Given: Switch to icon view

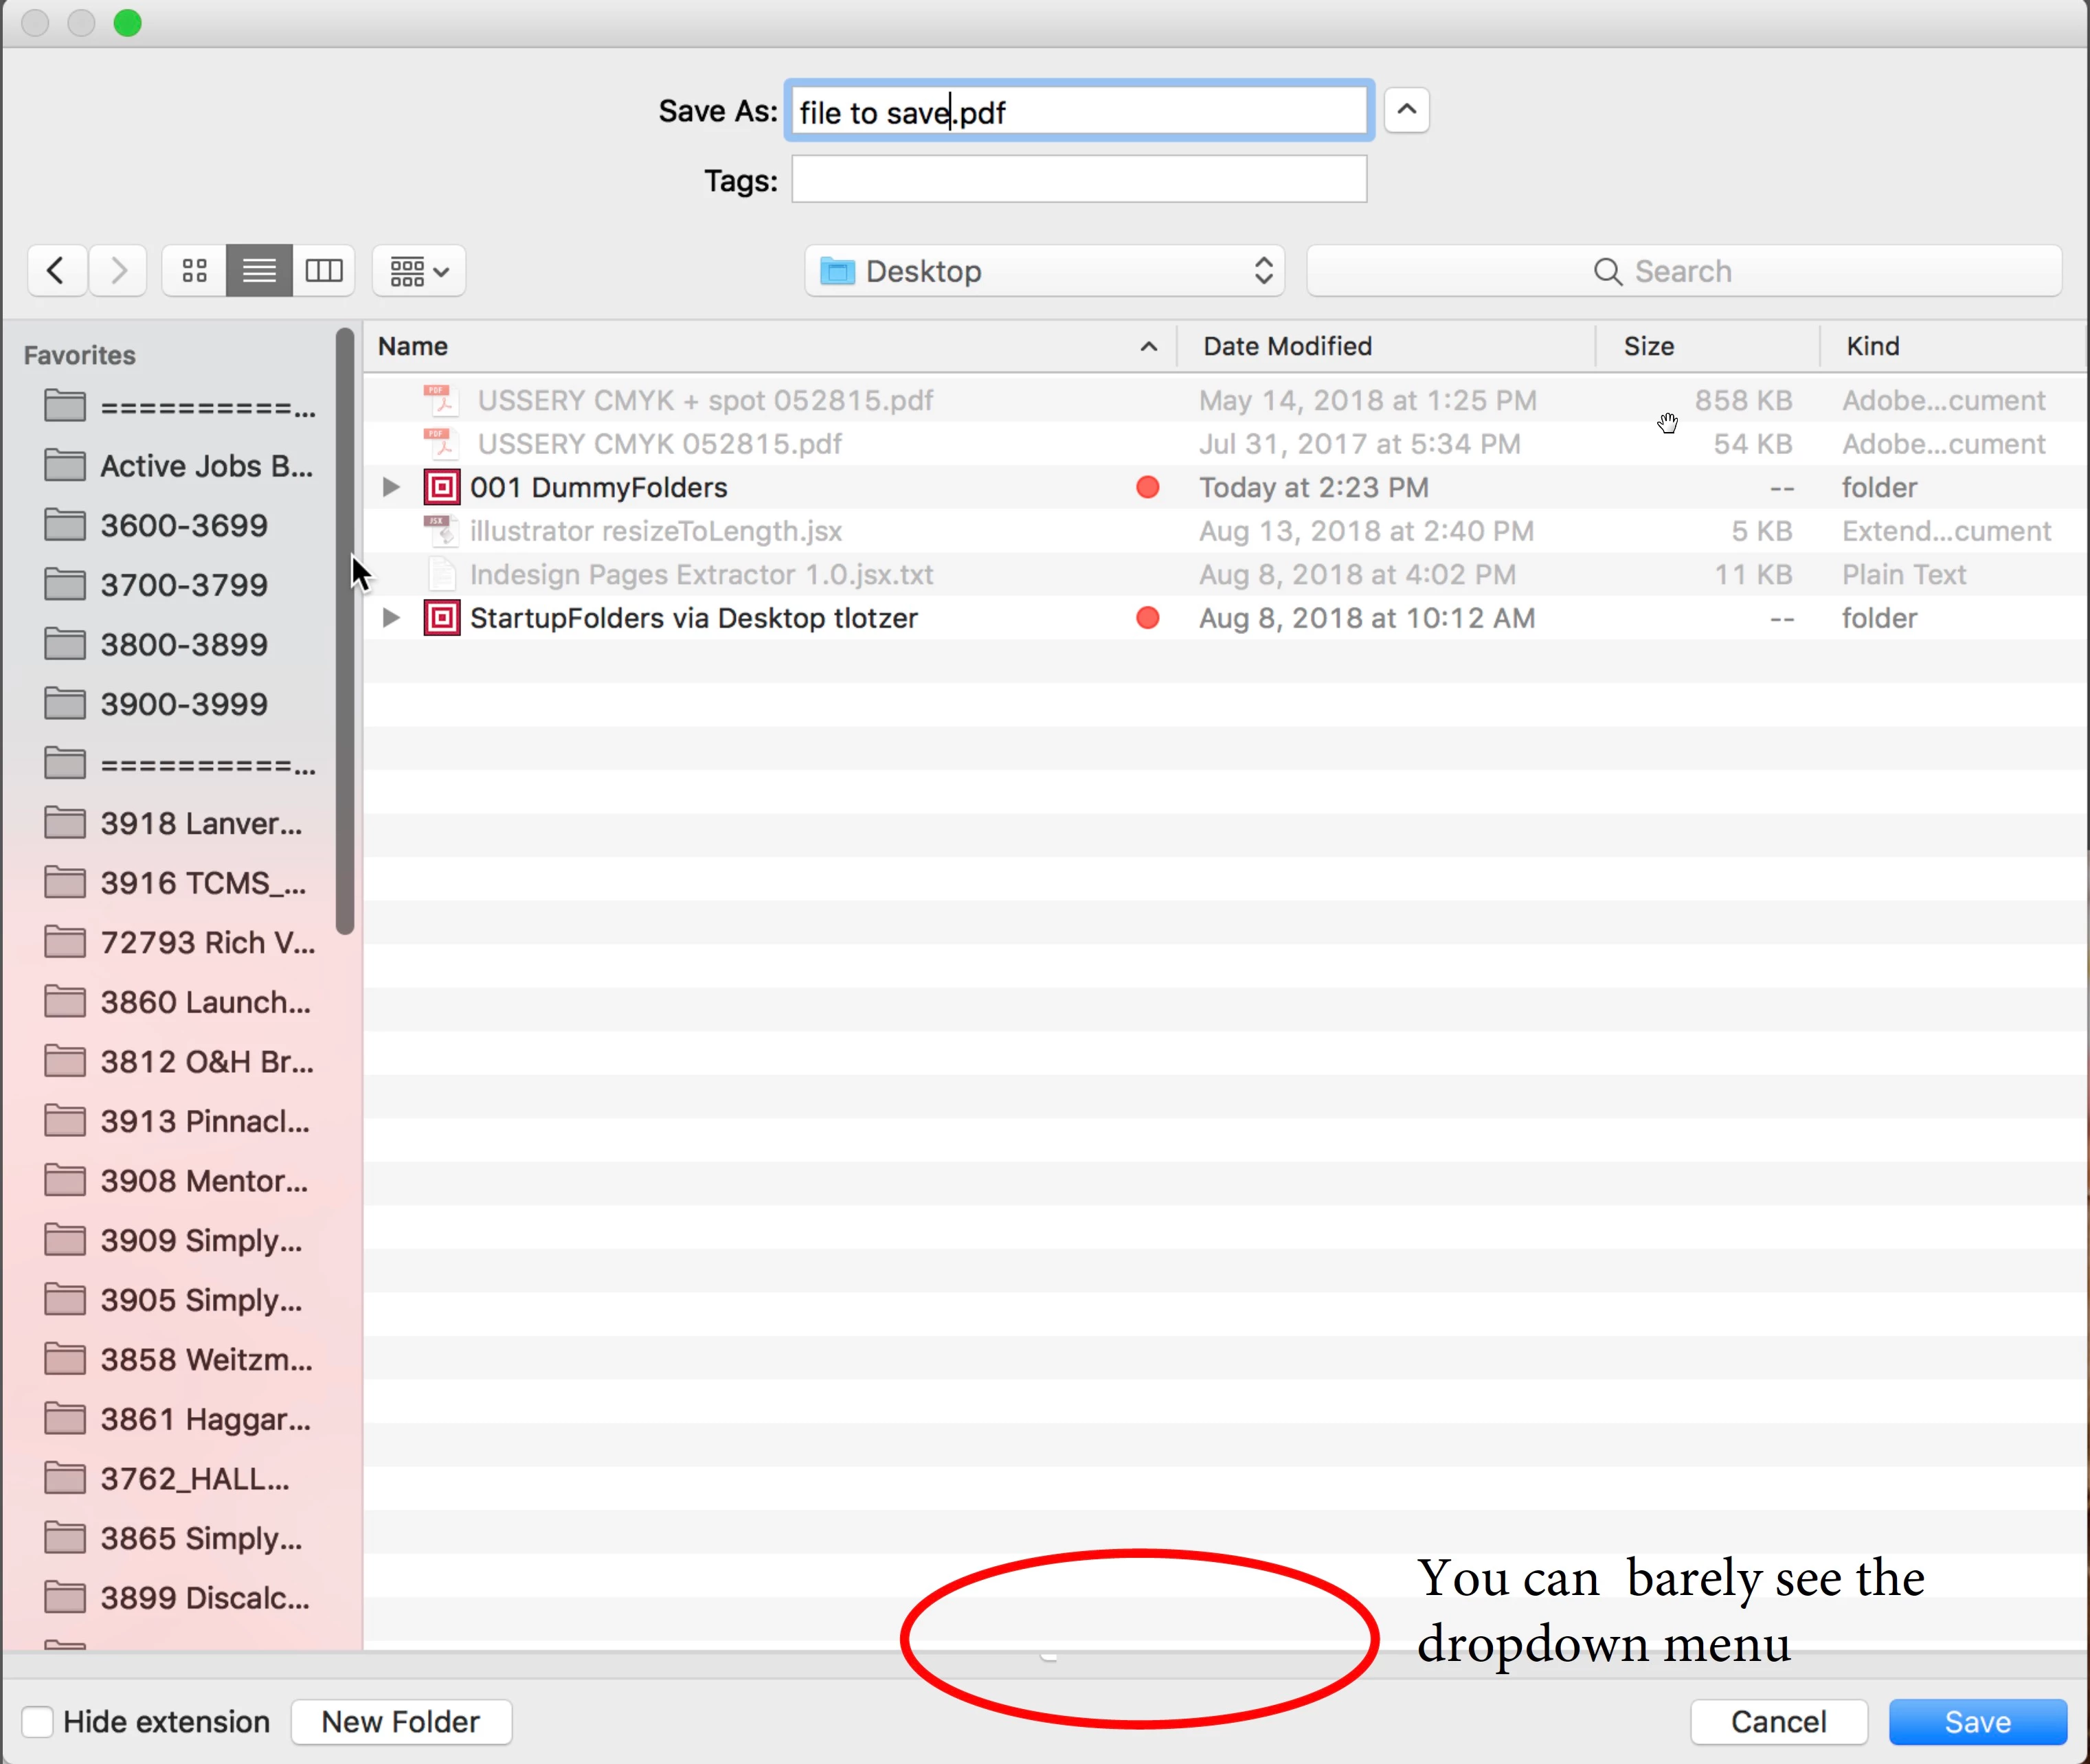Looking at the screenshot, I should coord(194,270).
